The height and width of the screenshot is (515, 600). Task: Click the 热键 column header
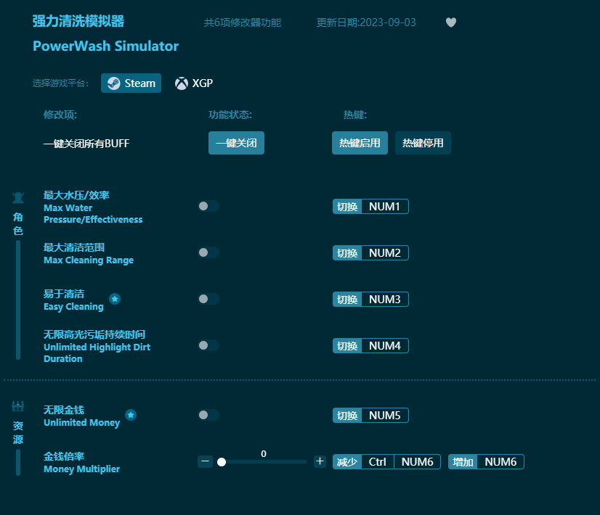coord(354,115)
